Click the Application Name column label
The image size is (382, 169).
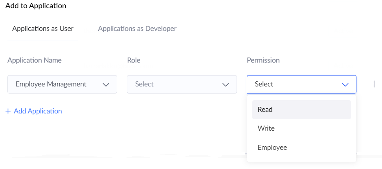tap(35, 60)
